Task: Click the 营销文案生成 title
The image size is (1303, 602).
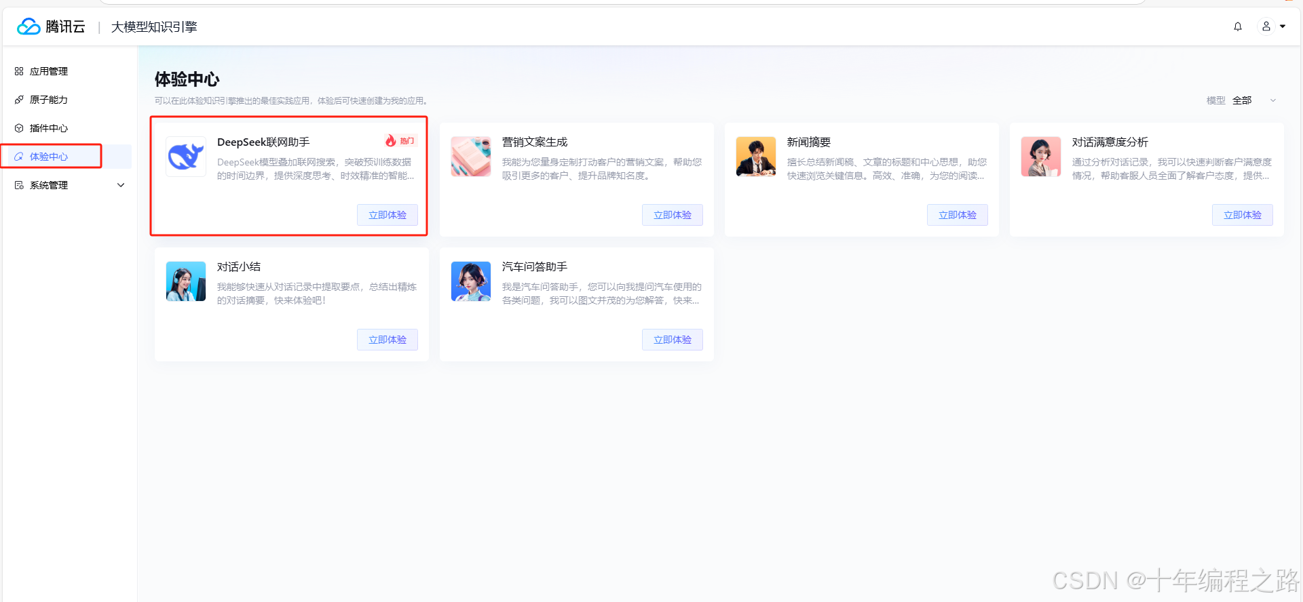Action: click(x=535, y=142)
